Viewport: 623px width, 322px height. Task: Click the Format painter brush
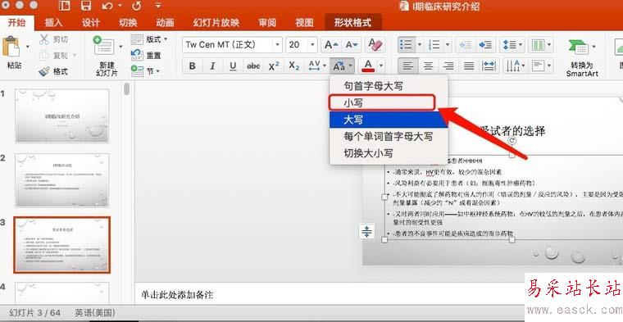[53, 71]
